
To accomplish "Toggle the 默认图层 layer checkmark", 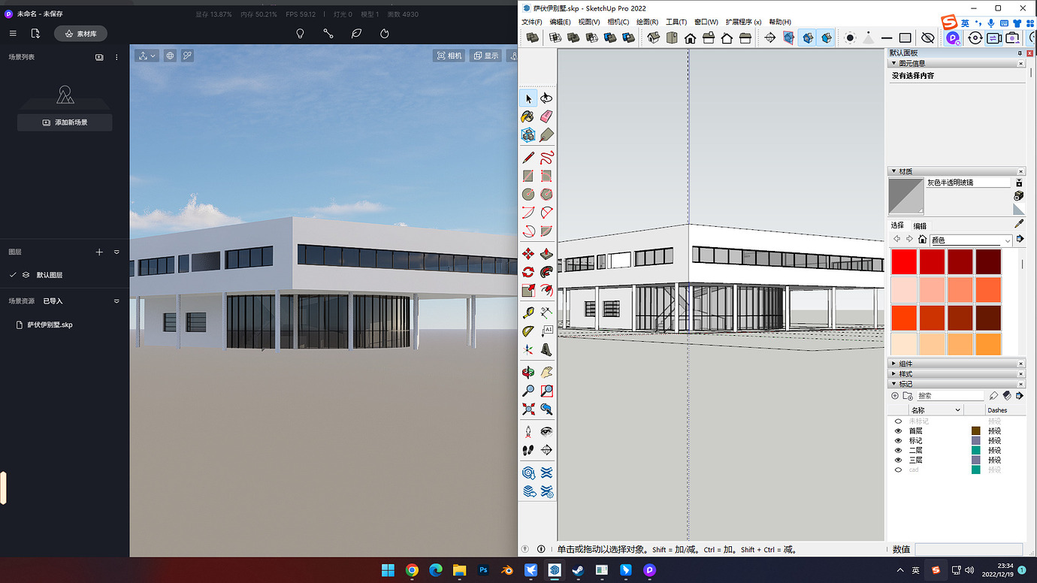I will click(x=13, y=275).
